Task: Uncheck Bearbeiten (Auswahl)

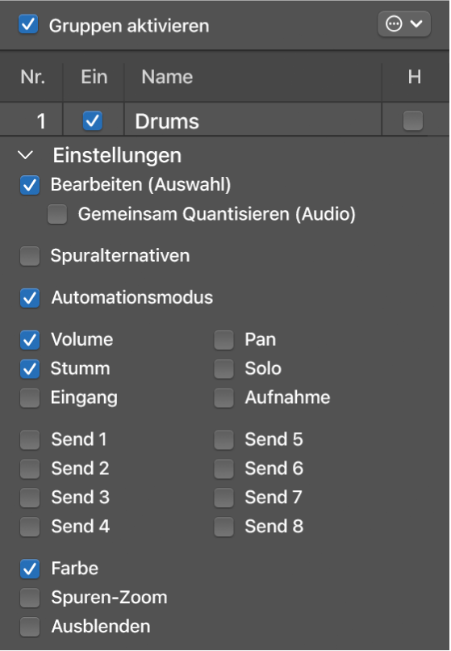Action: pos(30,185)
